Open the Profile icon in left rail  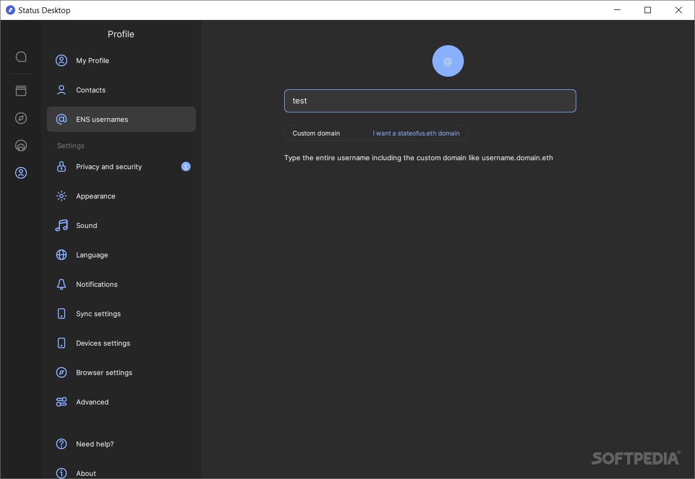coord(21,173)
